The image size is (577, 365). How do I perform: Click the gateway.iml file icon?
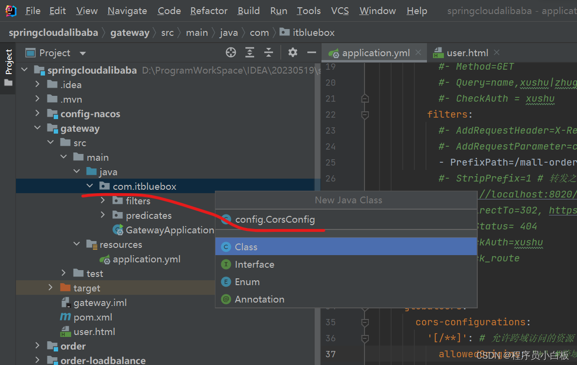65,303
